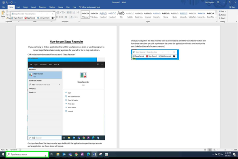
Task: Click the Paste clipboard icon
Action: (3, 13)
